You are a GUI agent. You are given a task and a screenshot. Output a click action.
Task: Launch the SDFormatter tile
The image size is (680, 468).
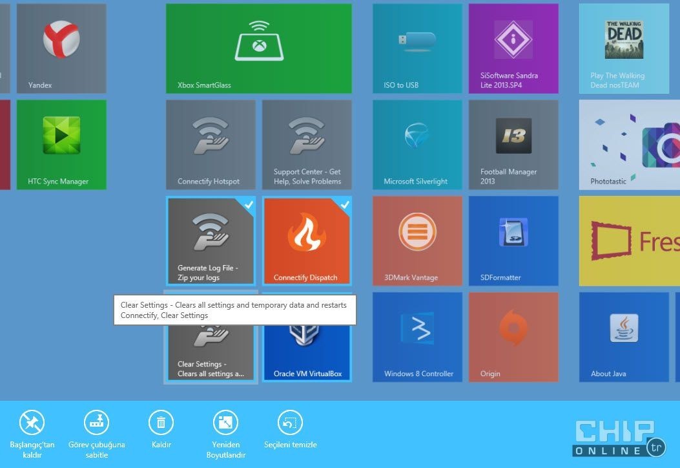click(x=513, y=241)
